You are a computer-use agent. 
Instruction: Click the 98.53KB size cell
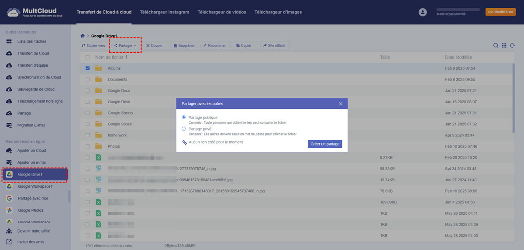[x=387, y=169]
